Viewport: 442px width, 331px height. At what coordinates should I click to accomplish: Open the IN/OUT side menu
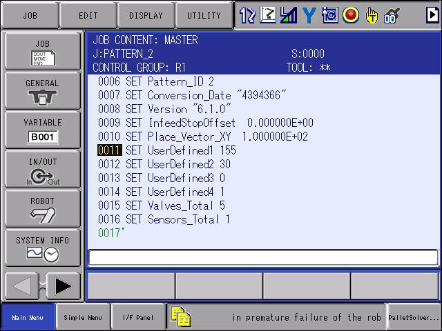coord(43,170)
